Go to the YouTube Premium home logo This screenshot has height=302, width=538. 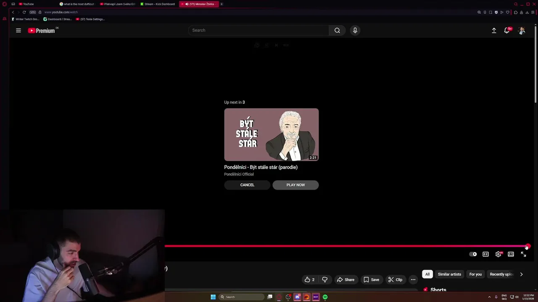[x=41, y=30]
